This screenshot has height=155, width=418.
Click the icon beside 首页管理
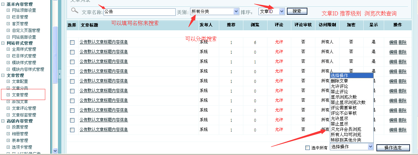pos(8,24)
